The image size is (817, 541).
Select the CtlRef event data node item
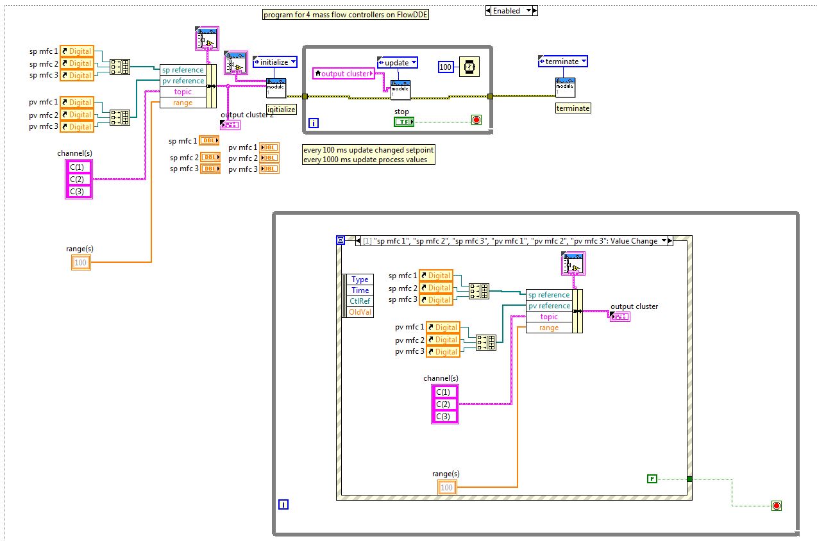(359, 301)
